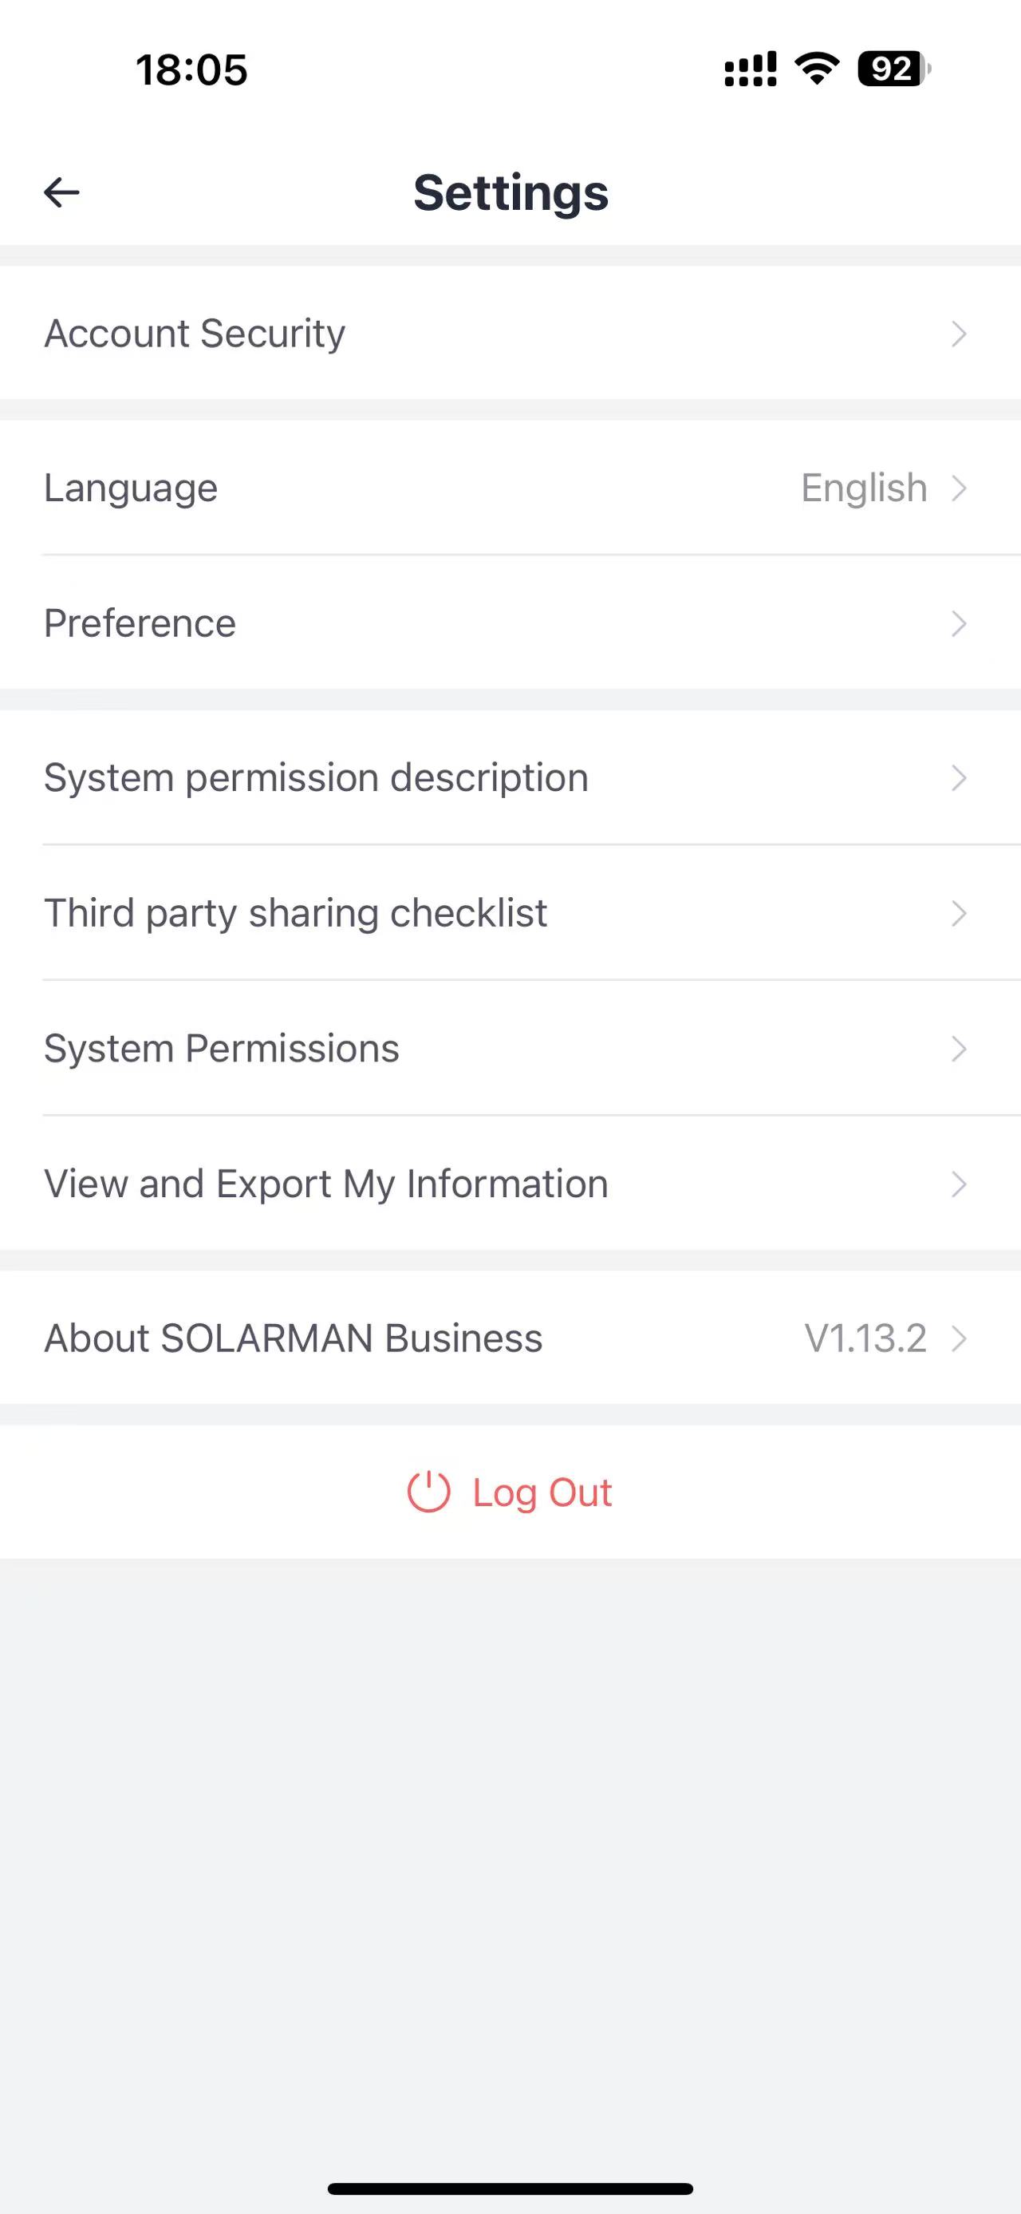Open the Preference menu item

[x=140, y=623]
